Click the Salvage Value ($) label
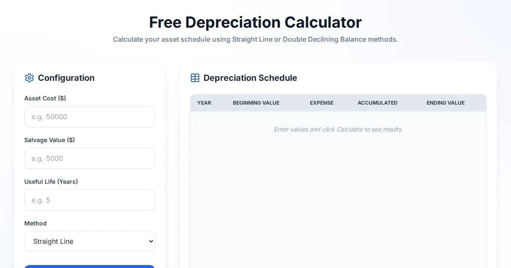 pyautogui.click(x=49, y=140)
